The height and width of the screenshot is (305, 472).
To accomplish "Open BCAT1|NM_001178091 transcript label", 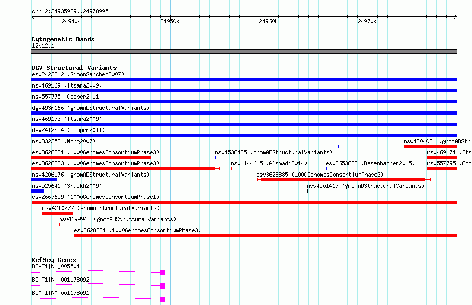I will pos(60,293).
